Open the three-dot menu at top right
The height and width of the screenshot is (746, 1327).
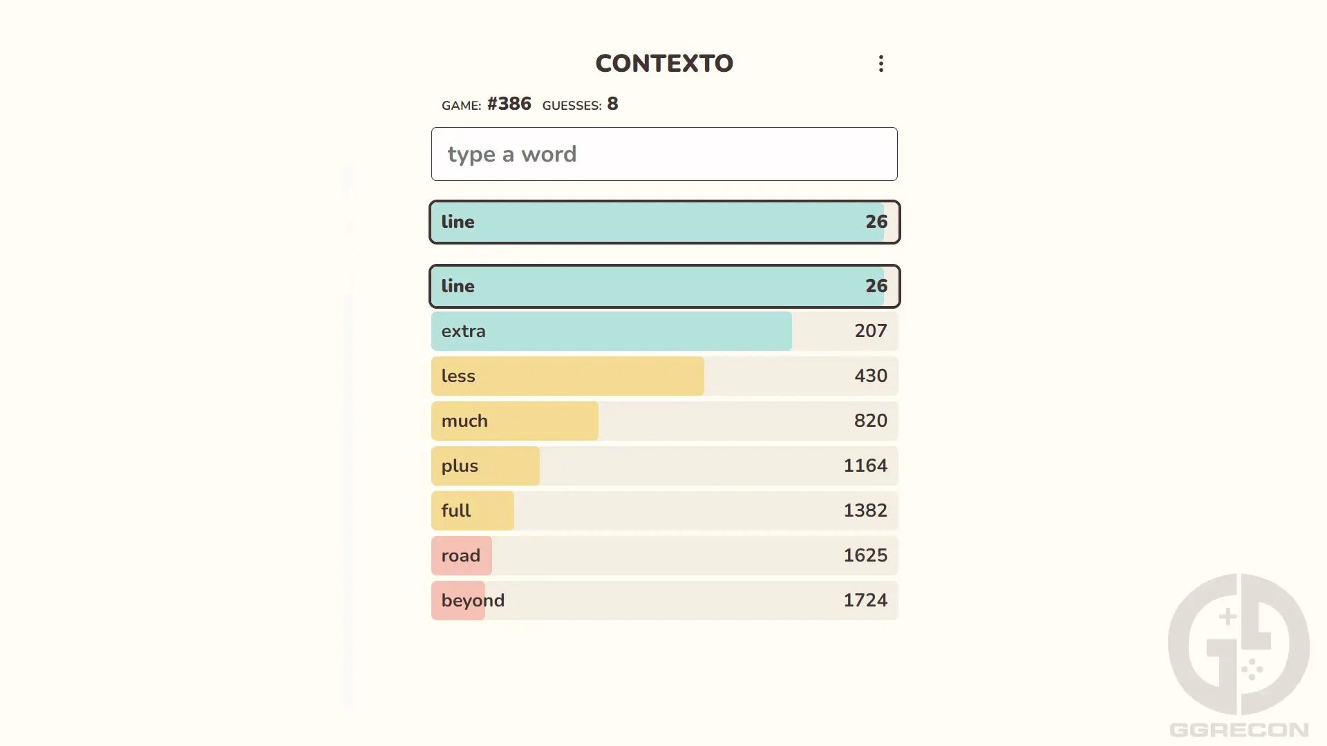pos(881,64)
